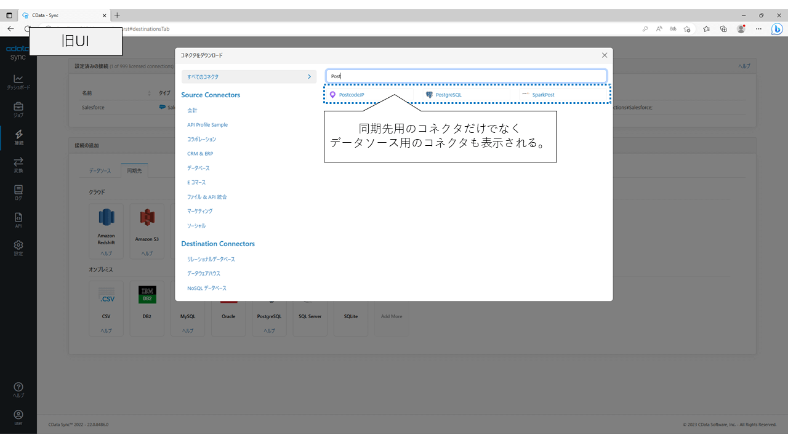Open the ダッシュボード page in the sidebar
788x443 pixels.
[18, 82]
